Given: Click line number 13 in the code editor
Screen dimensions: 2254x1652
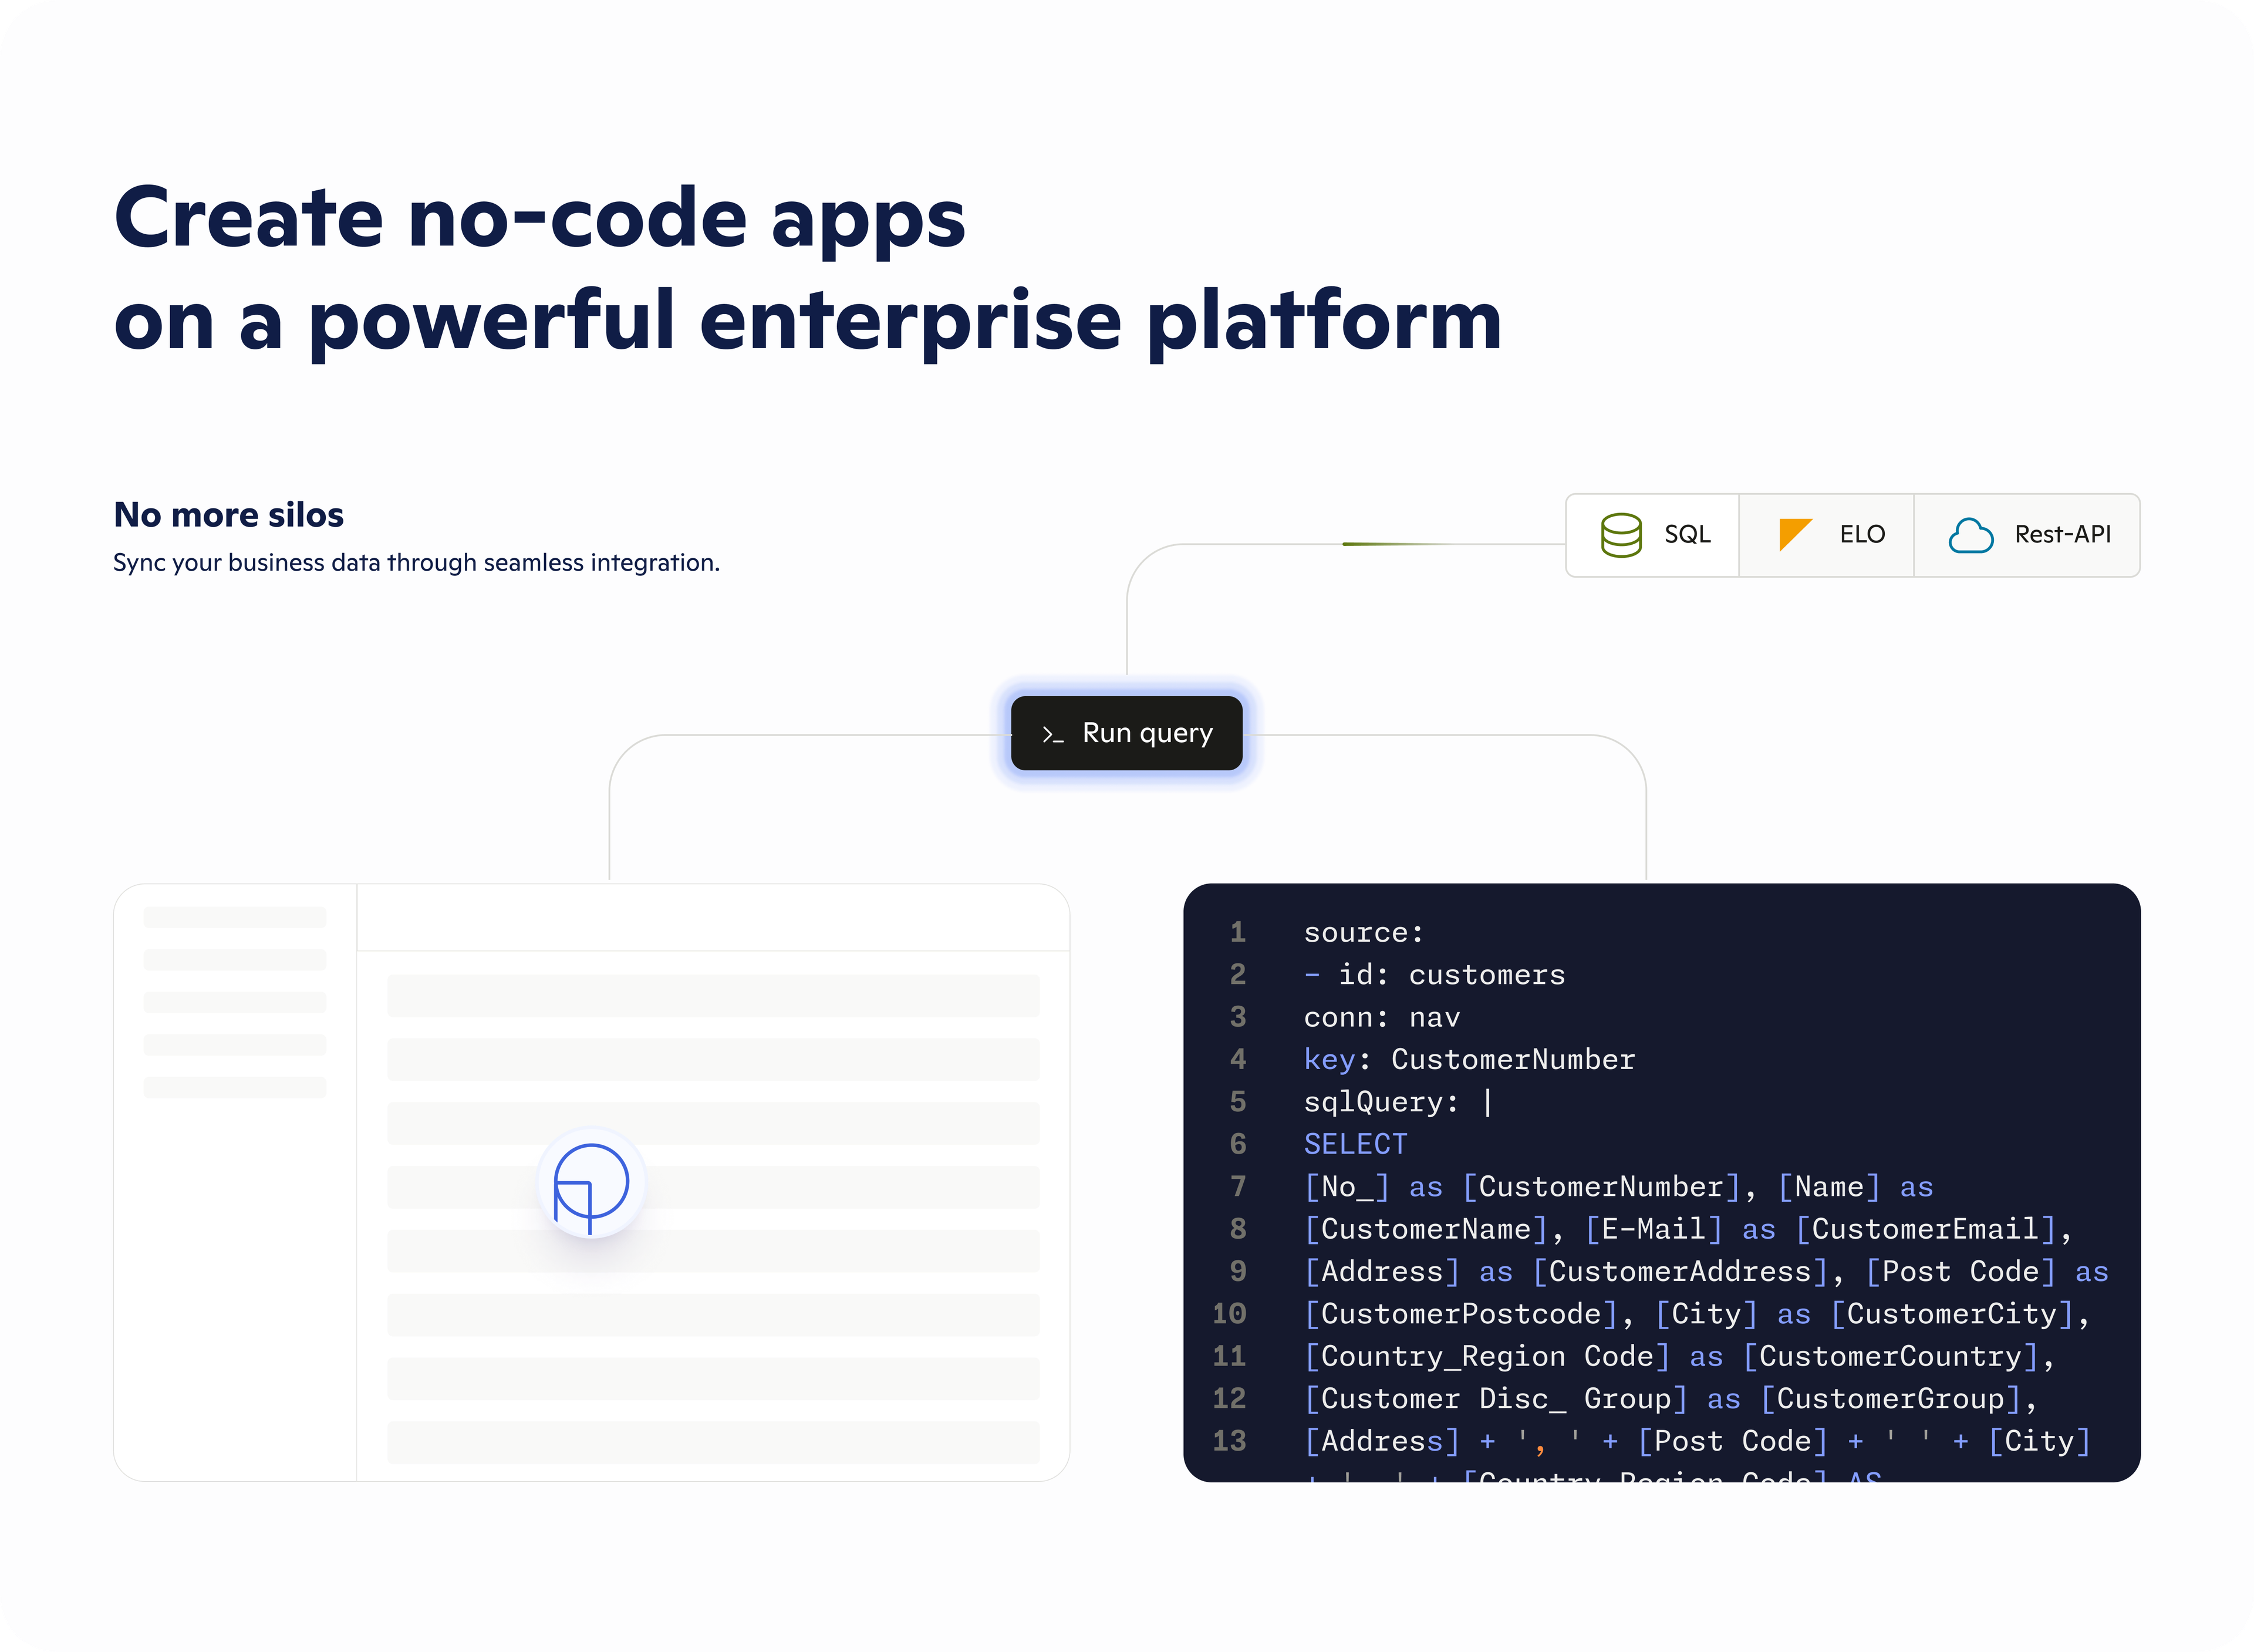Looking at the screenshot, I should (x=1230, y=1441).
